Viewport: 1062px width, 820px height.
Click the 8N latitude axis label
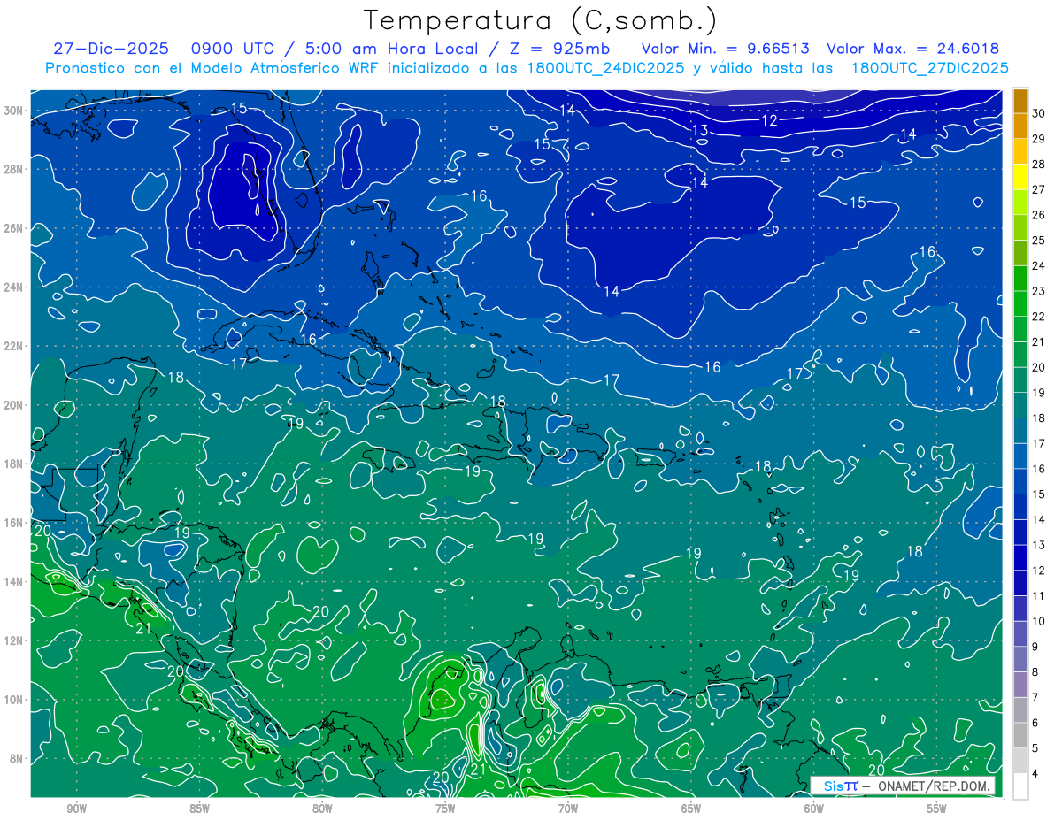(18, 759)
